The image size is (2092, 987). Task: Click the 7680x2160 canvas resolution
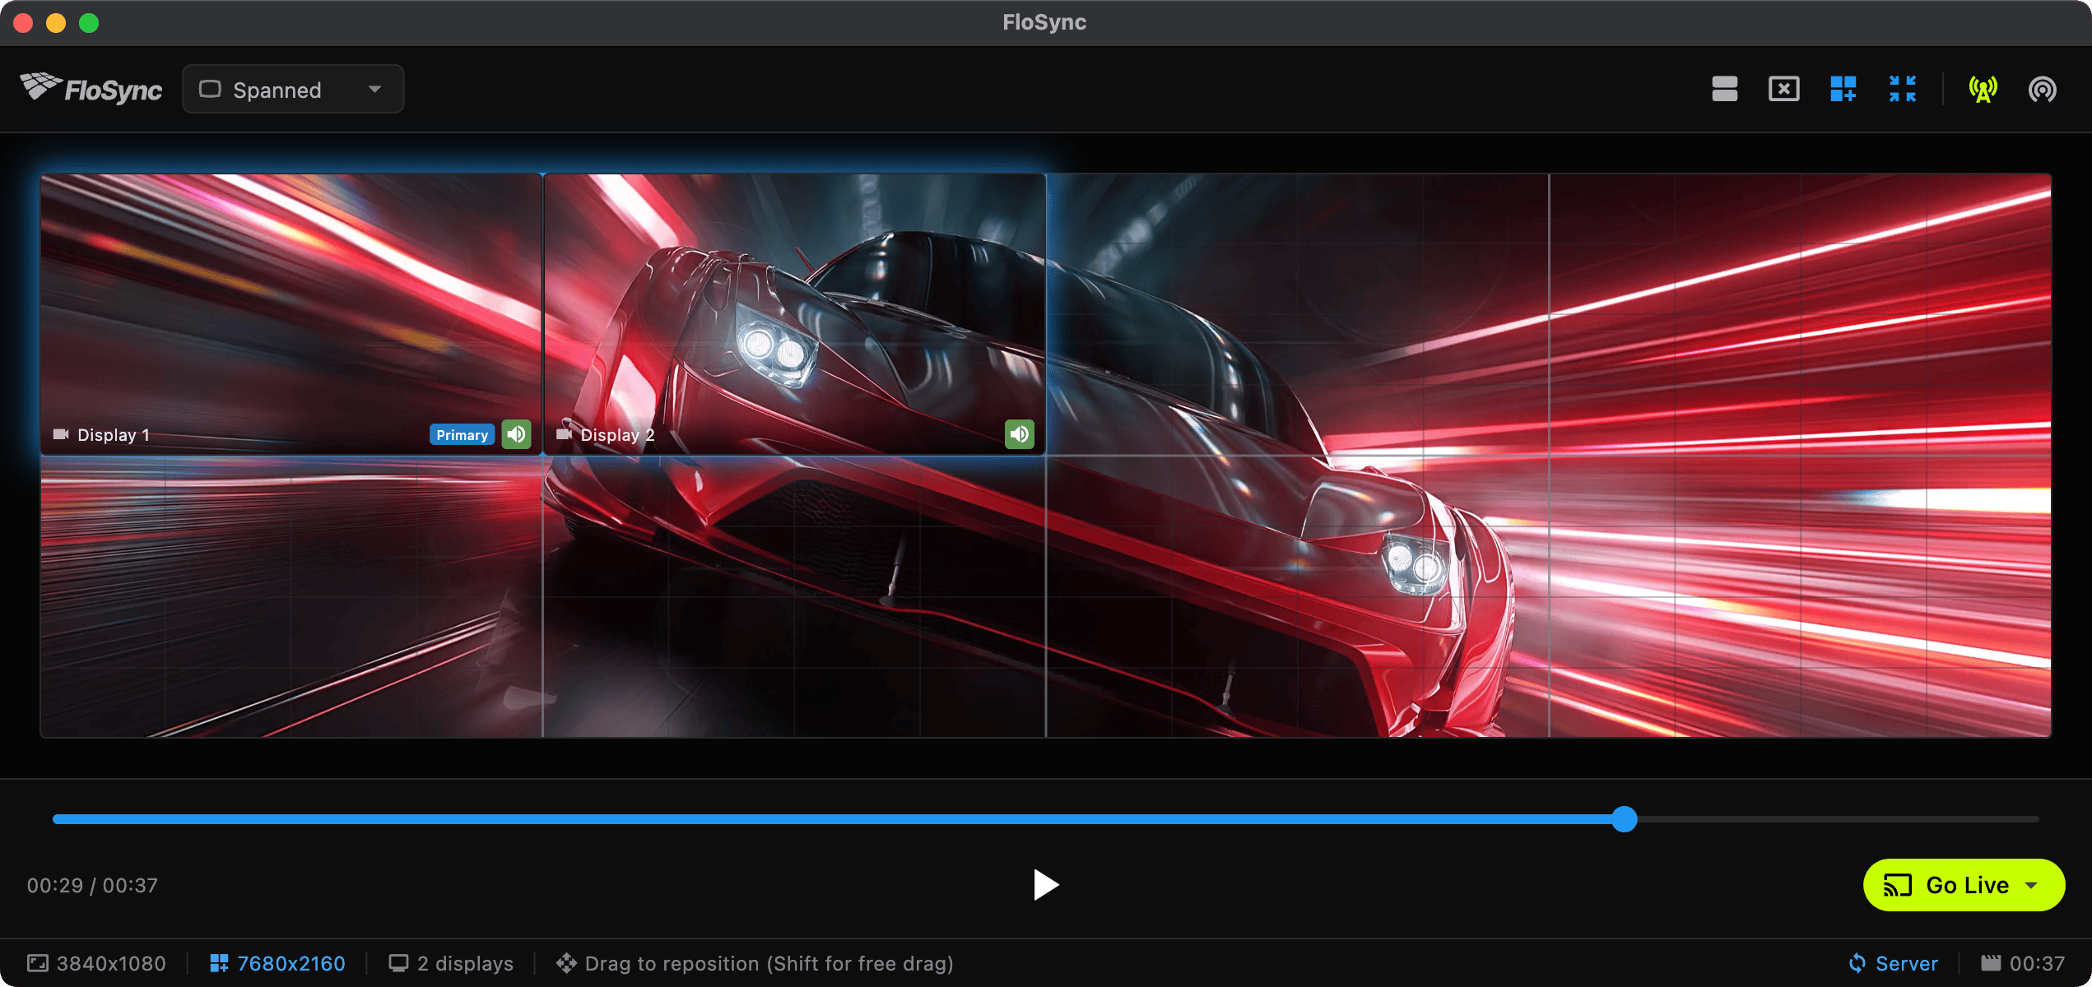pos(278,963)
